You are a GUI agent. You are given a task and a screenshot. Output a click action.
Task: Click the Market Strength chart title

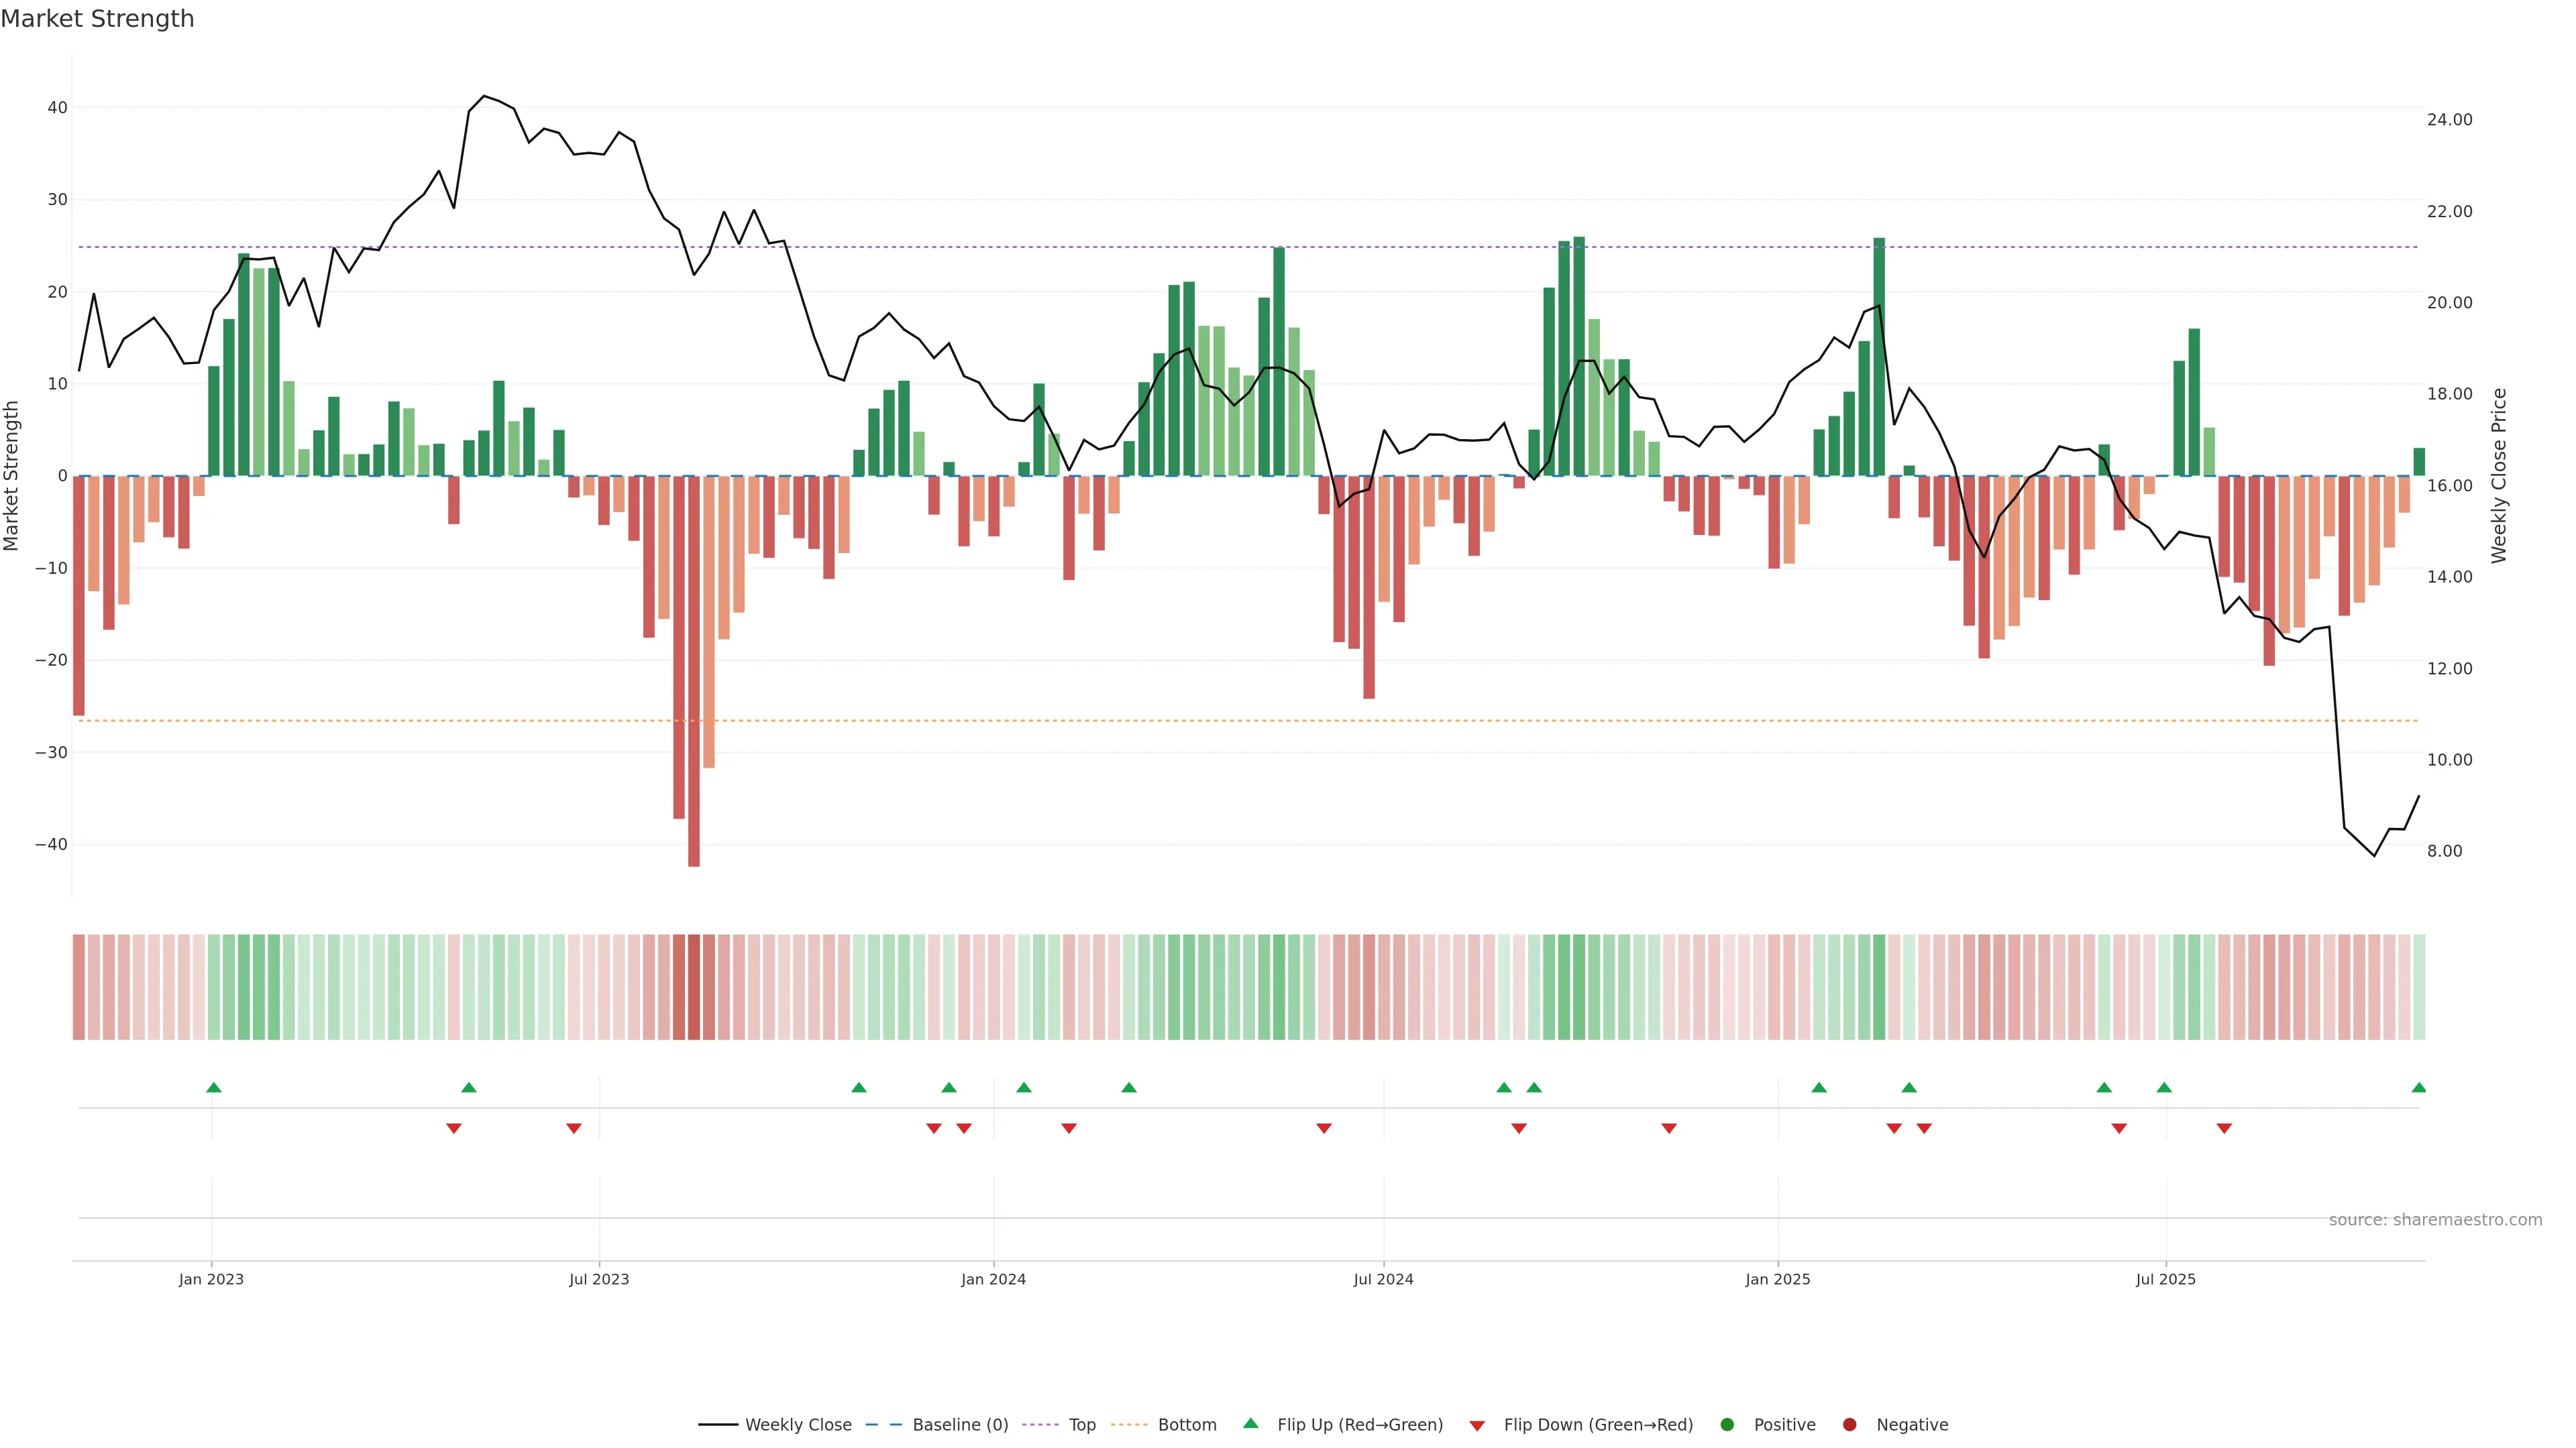(97, 19)
